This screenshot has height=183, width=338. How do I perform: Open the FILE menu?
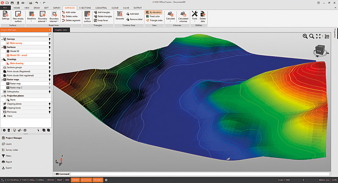pos(5,8)
